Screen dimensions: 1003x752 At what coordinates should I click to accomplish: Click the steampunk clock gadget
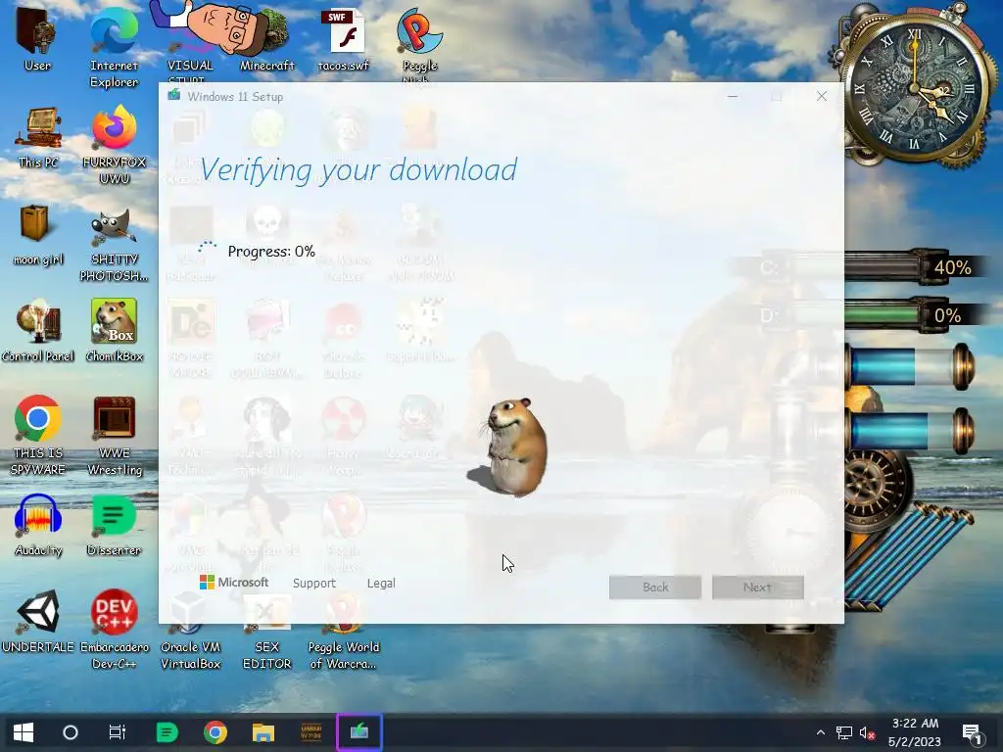click(915, 86)
